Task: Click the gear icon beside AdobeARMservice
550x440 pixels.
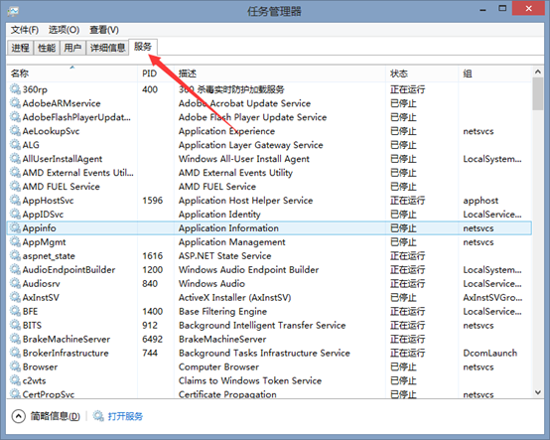Action: 15,103
